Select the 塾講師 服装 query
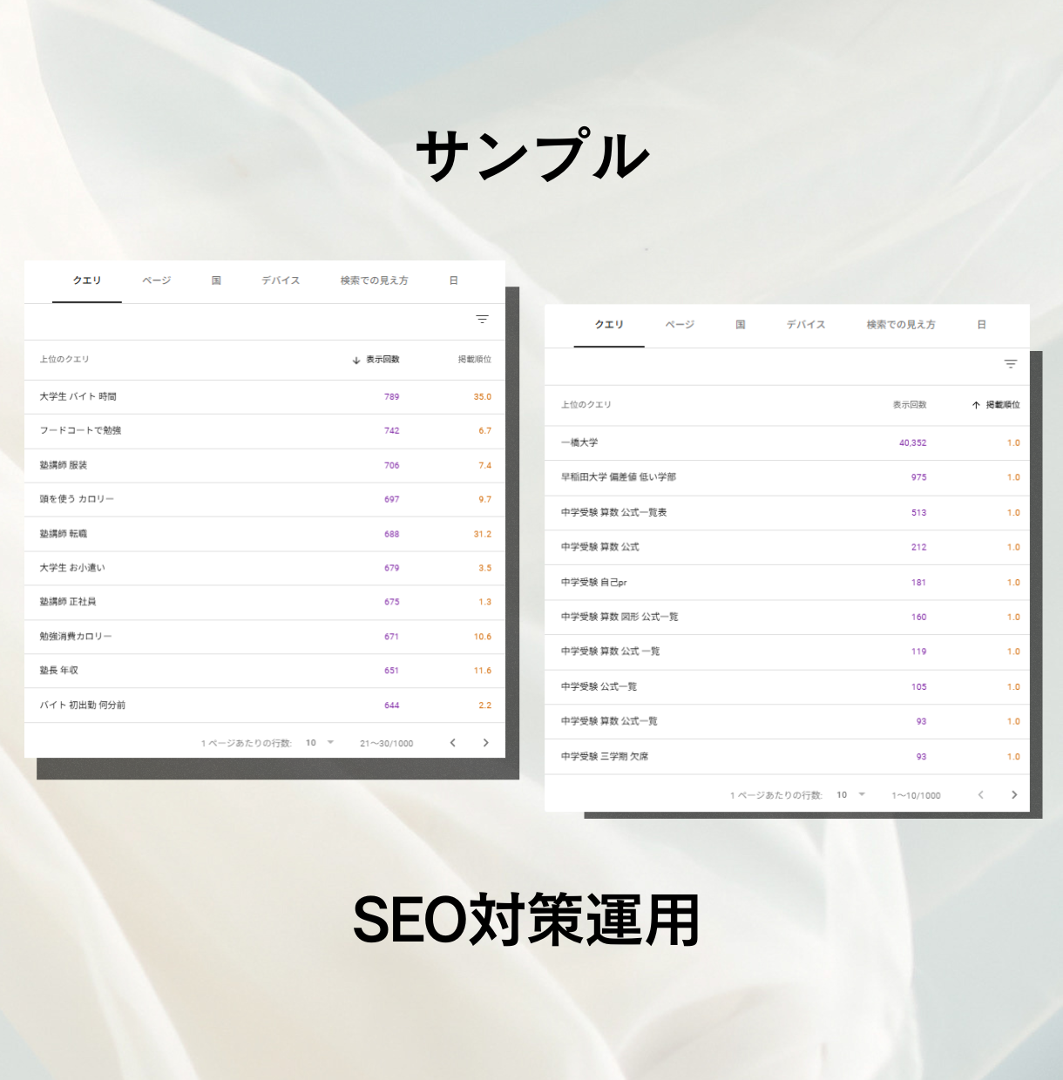The height and width of the screenshot is (1080, 1063). [64, 466]
